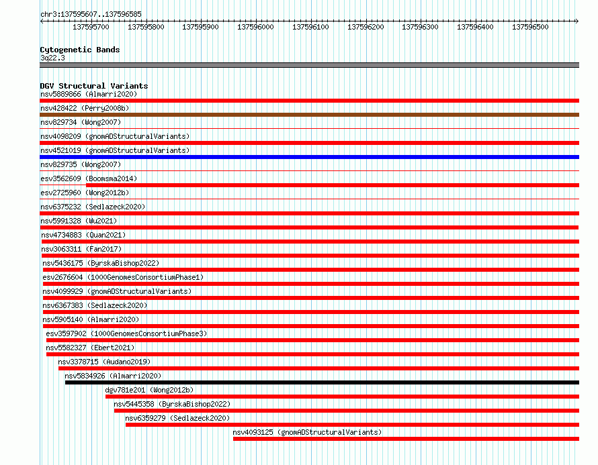Screen dimensions: 598x465
Task: Select the blue nsv4521019 variant bar
Action: point(309,157)
